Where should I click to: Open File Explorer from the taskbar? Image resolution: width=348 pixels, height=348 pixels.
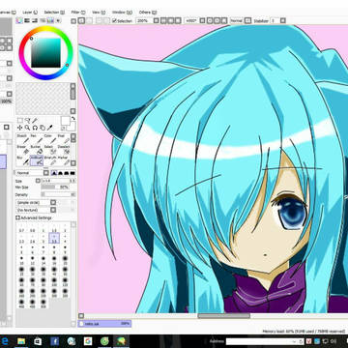pyautogui.click(x=21, y=341)
